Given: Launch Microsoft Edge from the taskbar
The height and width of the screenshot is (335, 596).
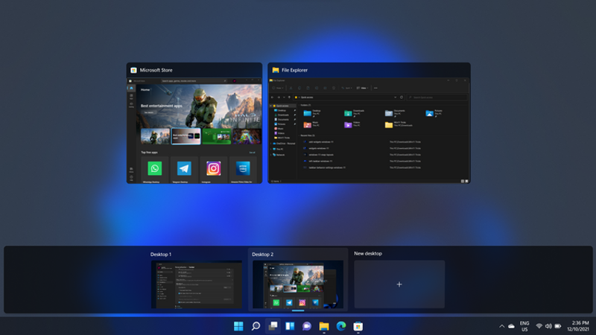Looking at the screenshot, I should [x=341, y=326].
